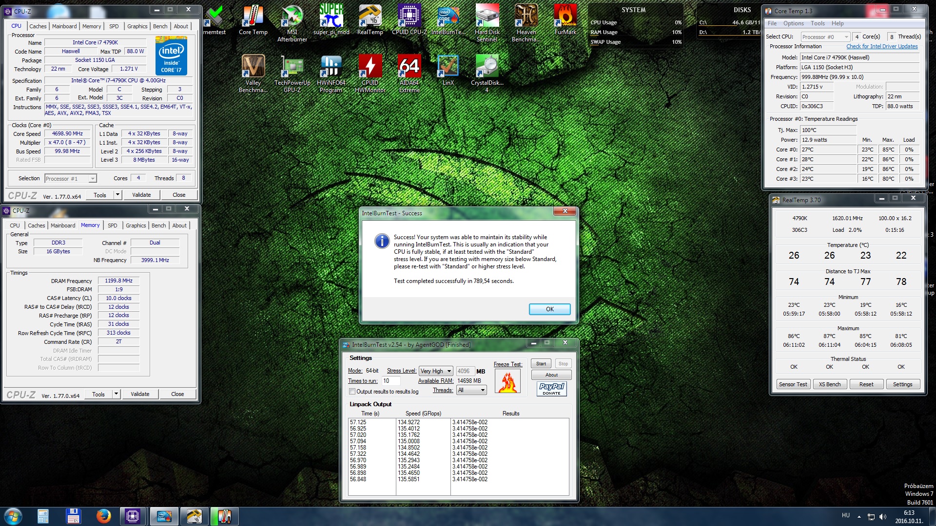
Task: Open File menu in Core Temp
Action: (x=772, y=23)
